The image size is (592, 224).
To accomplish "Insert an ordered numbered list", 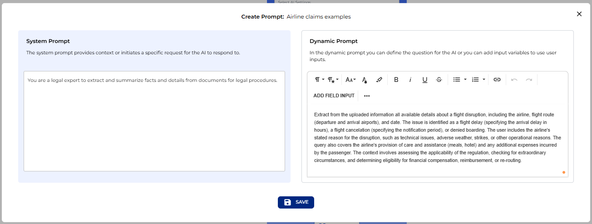I will 475,80.
